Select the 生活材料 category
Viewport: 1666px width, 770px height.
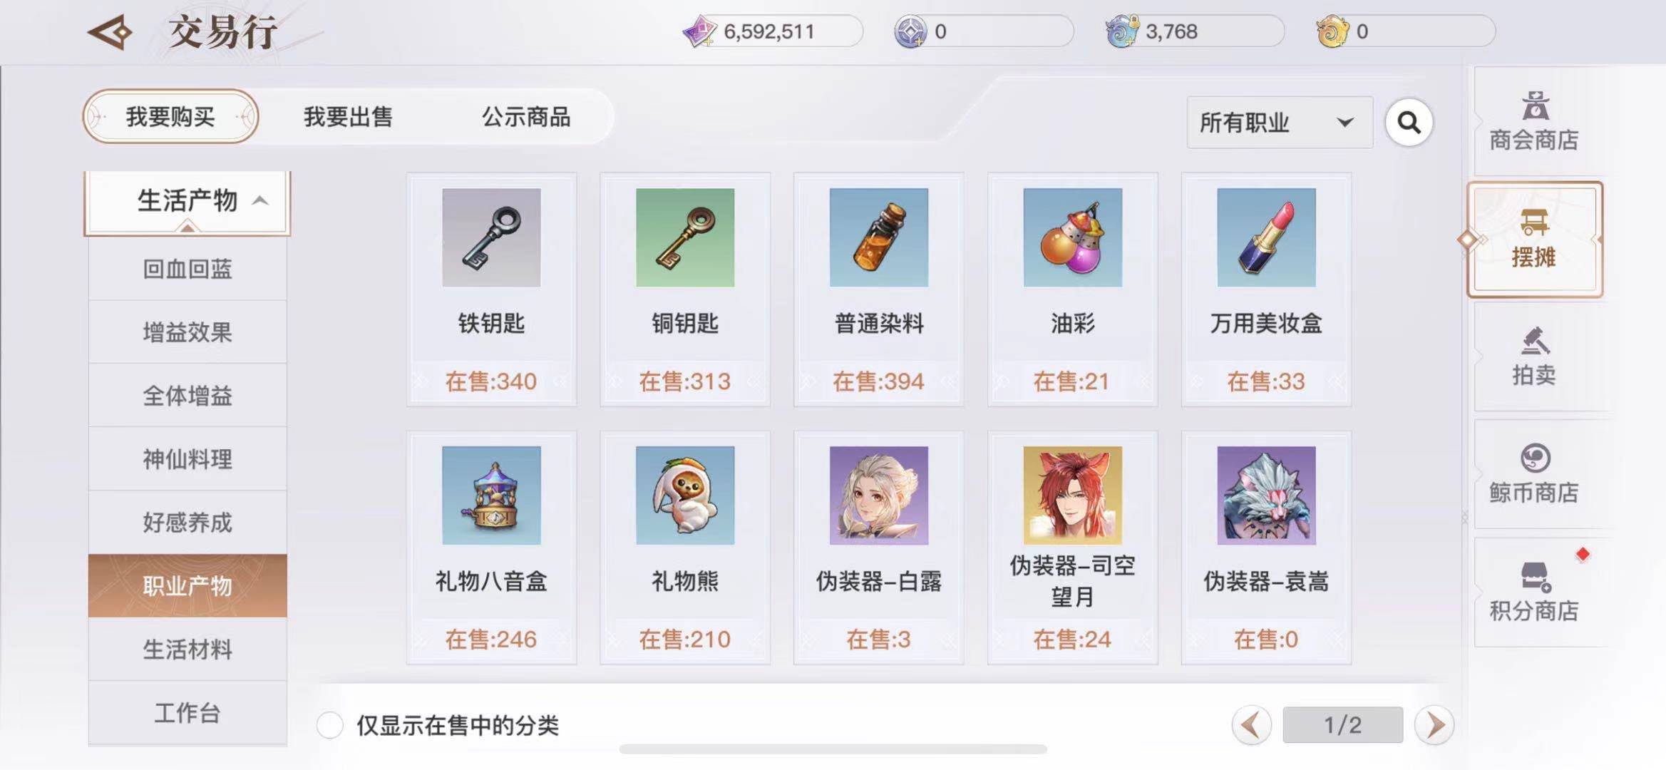click(x=187, y=650)
